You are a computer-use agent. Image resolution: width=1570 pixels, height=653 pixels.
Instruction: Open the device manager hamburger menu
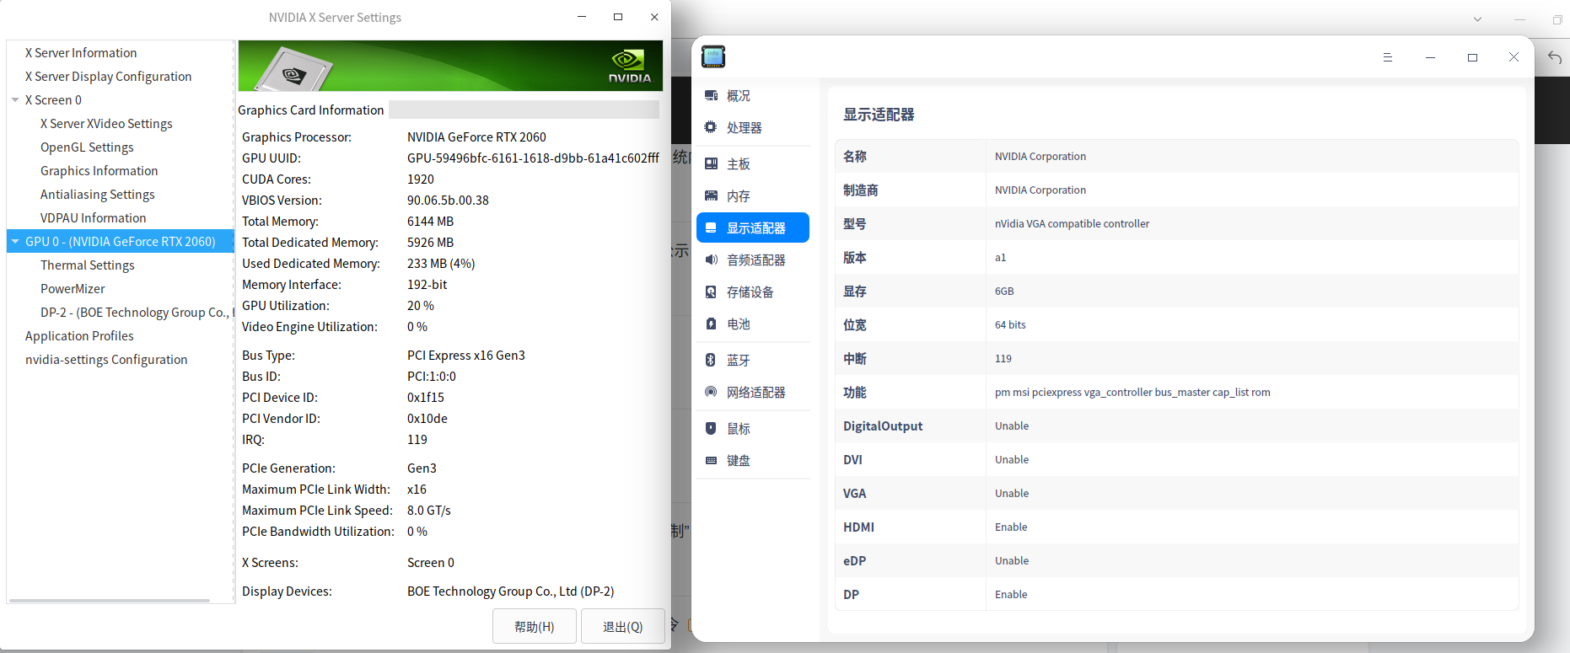1387,57
